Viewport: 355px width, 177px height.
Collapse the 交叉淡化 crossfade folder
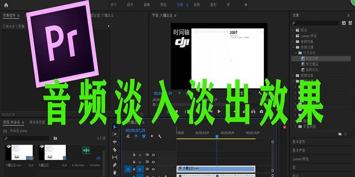pyautogui.click(x=296, y=53)
